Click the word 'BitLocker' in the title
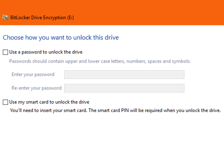The height and width of the screenshot is (146, 224). [x=20, y=18]
